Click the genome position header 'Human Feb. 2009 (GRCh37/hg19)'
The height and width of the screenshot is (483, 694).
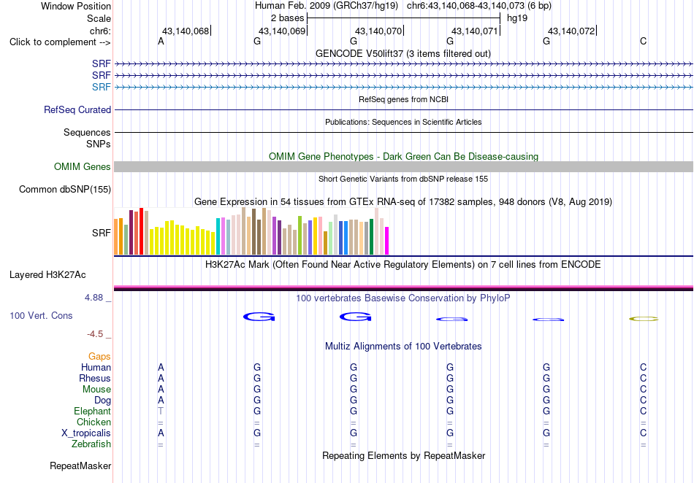(x=327, y=6)
